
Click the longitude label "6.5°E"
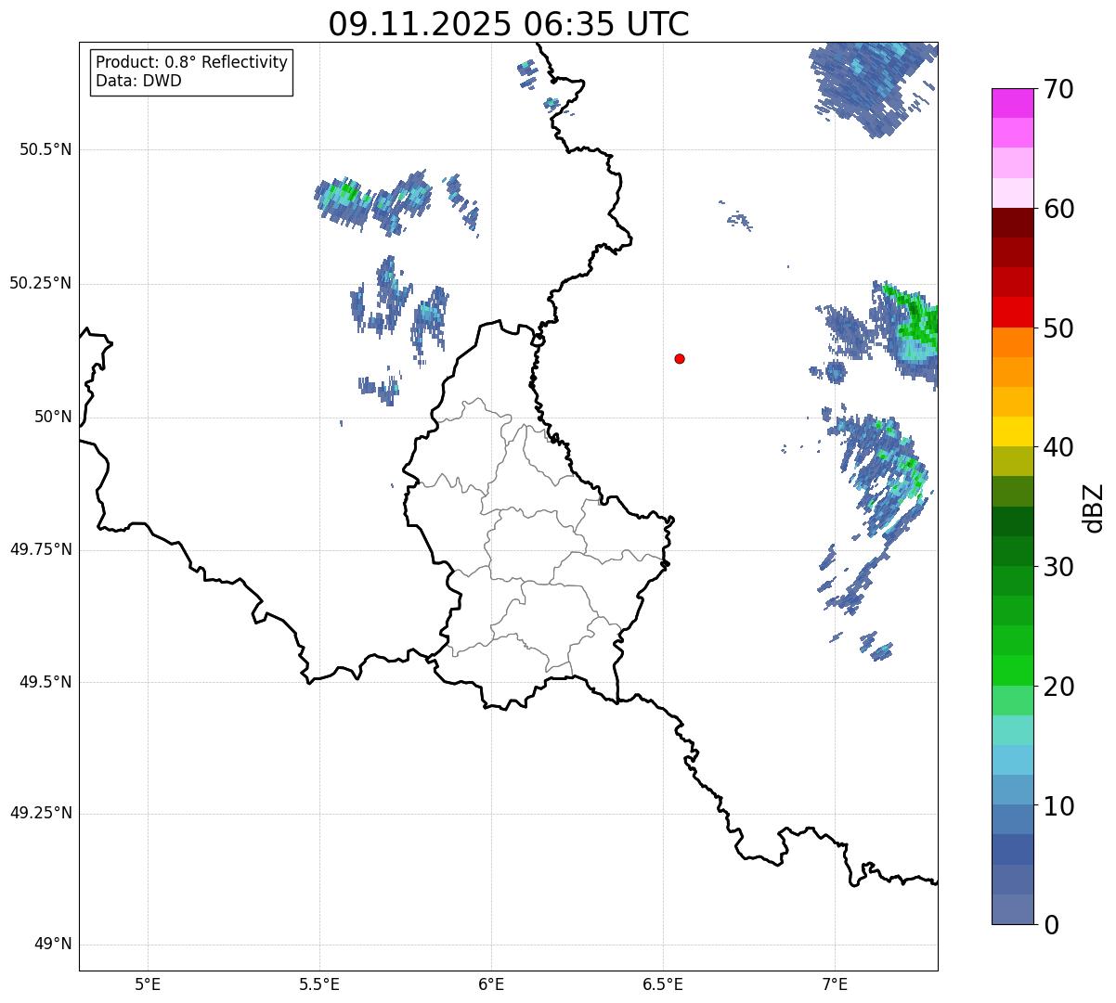coord(663,984)
